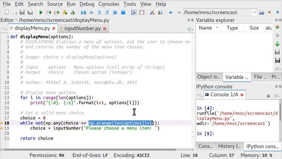The width and height of the screenshot is (282, 159).
Task: Click the set console working directory icon
Action: (x=269, y=12)
